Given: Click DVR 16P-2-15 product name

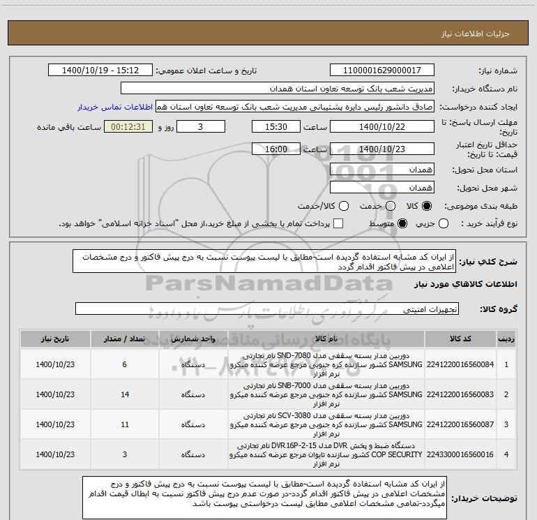Looking at the screenshot, I should click(x=326, y=454).
